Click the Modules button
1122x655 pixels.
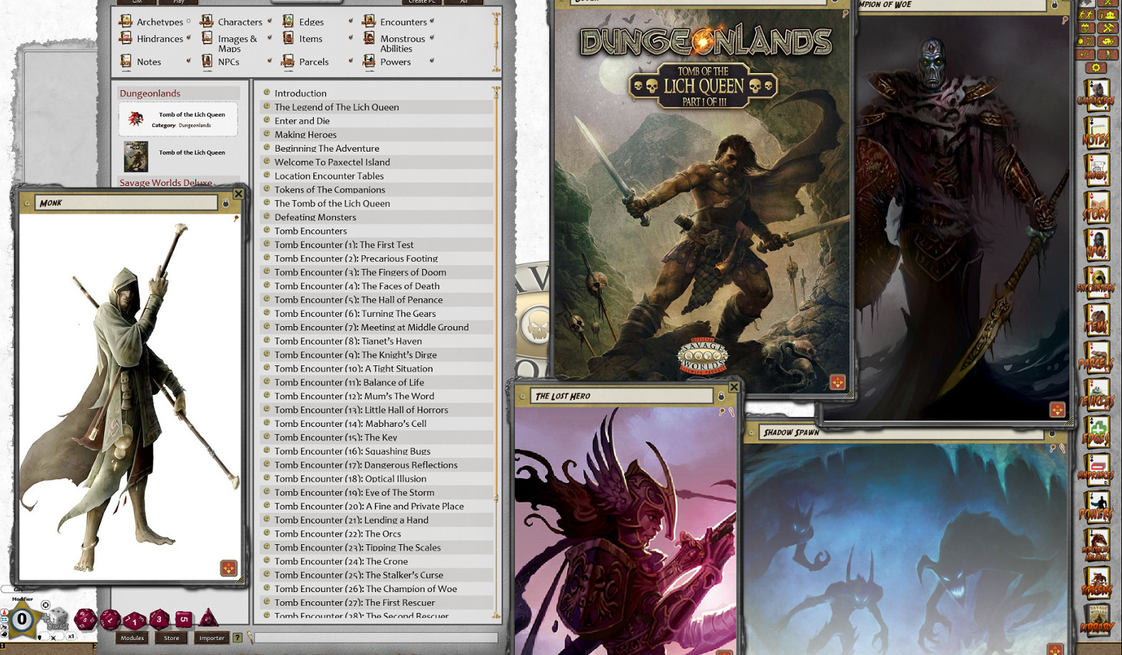[x=132, y=638]
